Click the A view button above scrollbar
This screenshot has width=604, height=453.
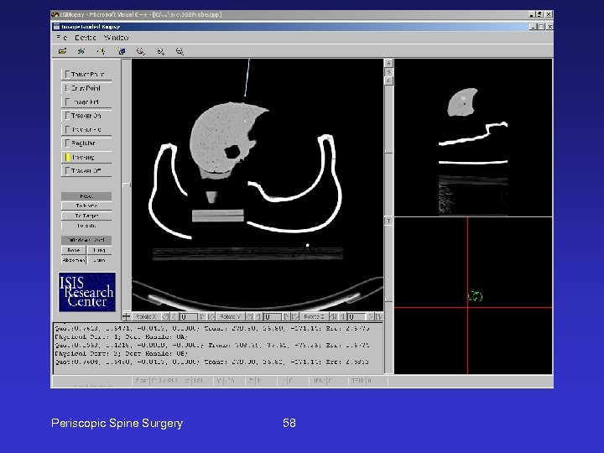coord(388,64)
